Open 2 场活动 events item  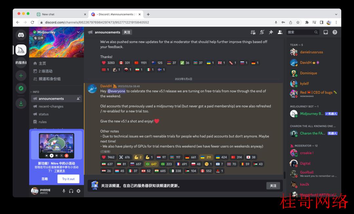(x=56, y=71)
